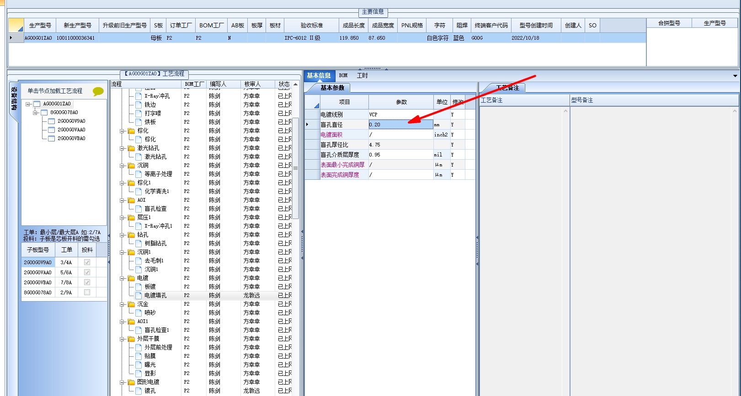Sort by 生产型号 column header in main grid

tap(40, 26)
